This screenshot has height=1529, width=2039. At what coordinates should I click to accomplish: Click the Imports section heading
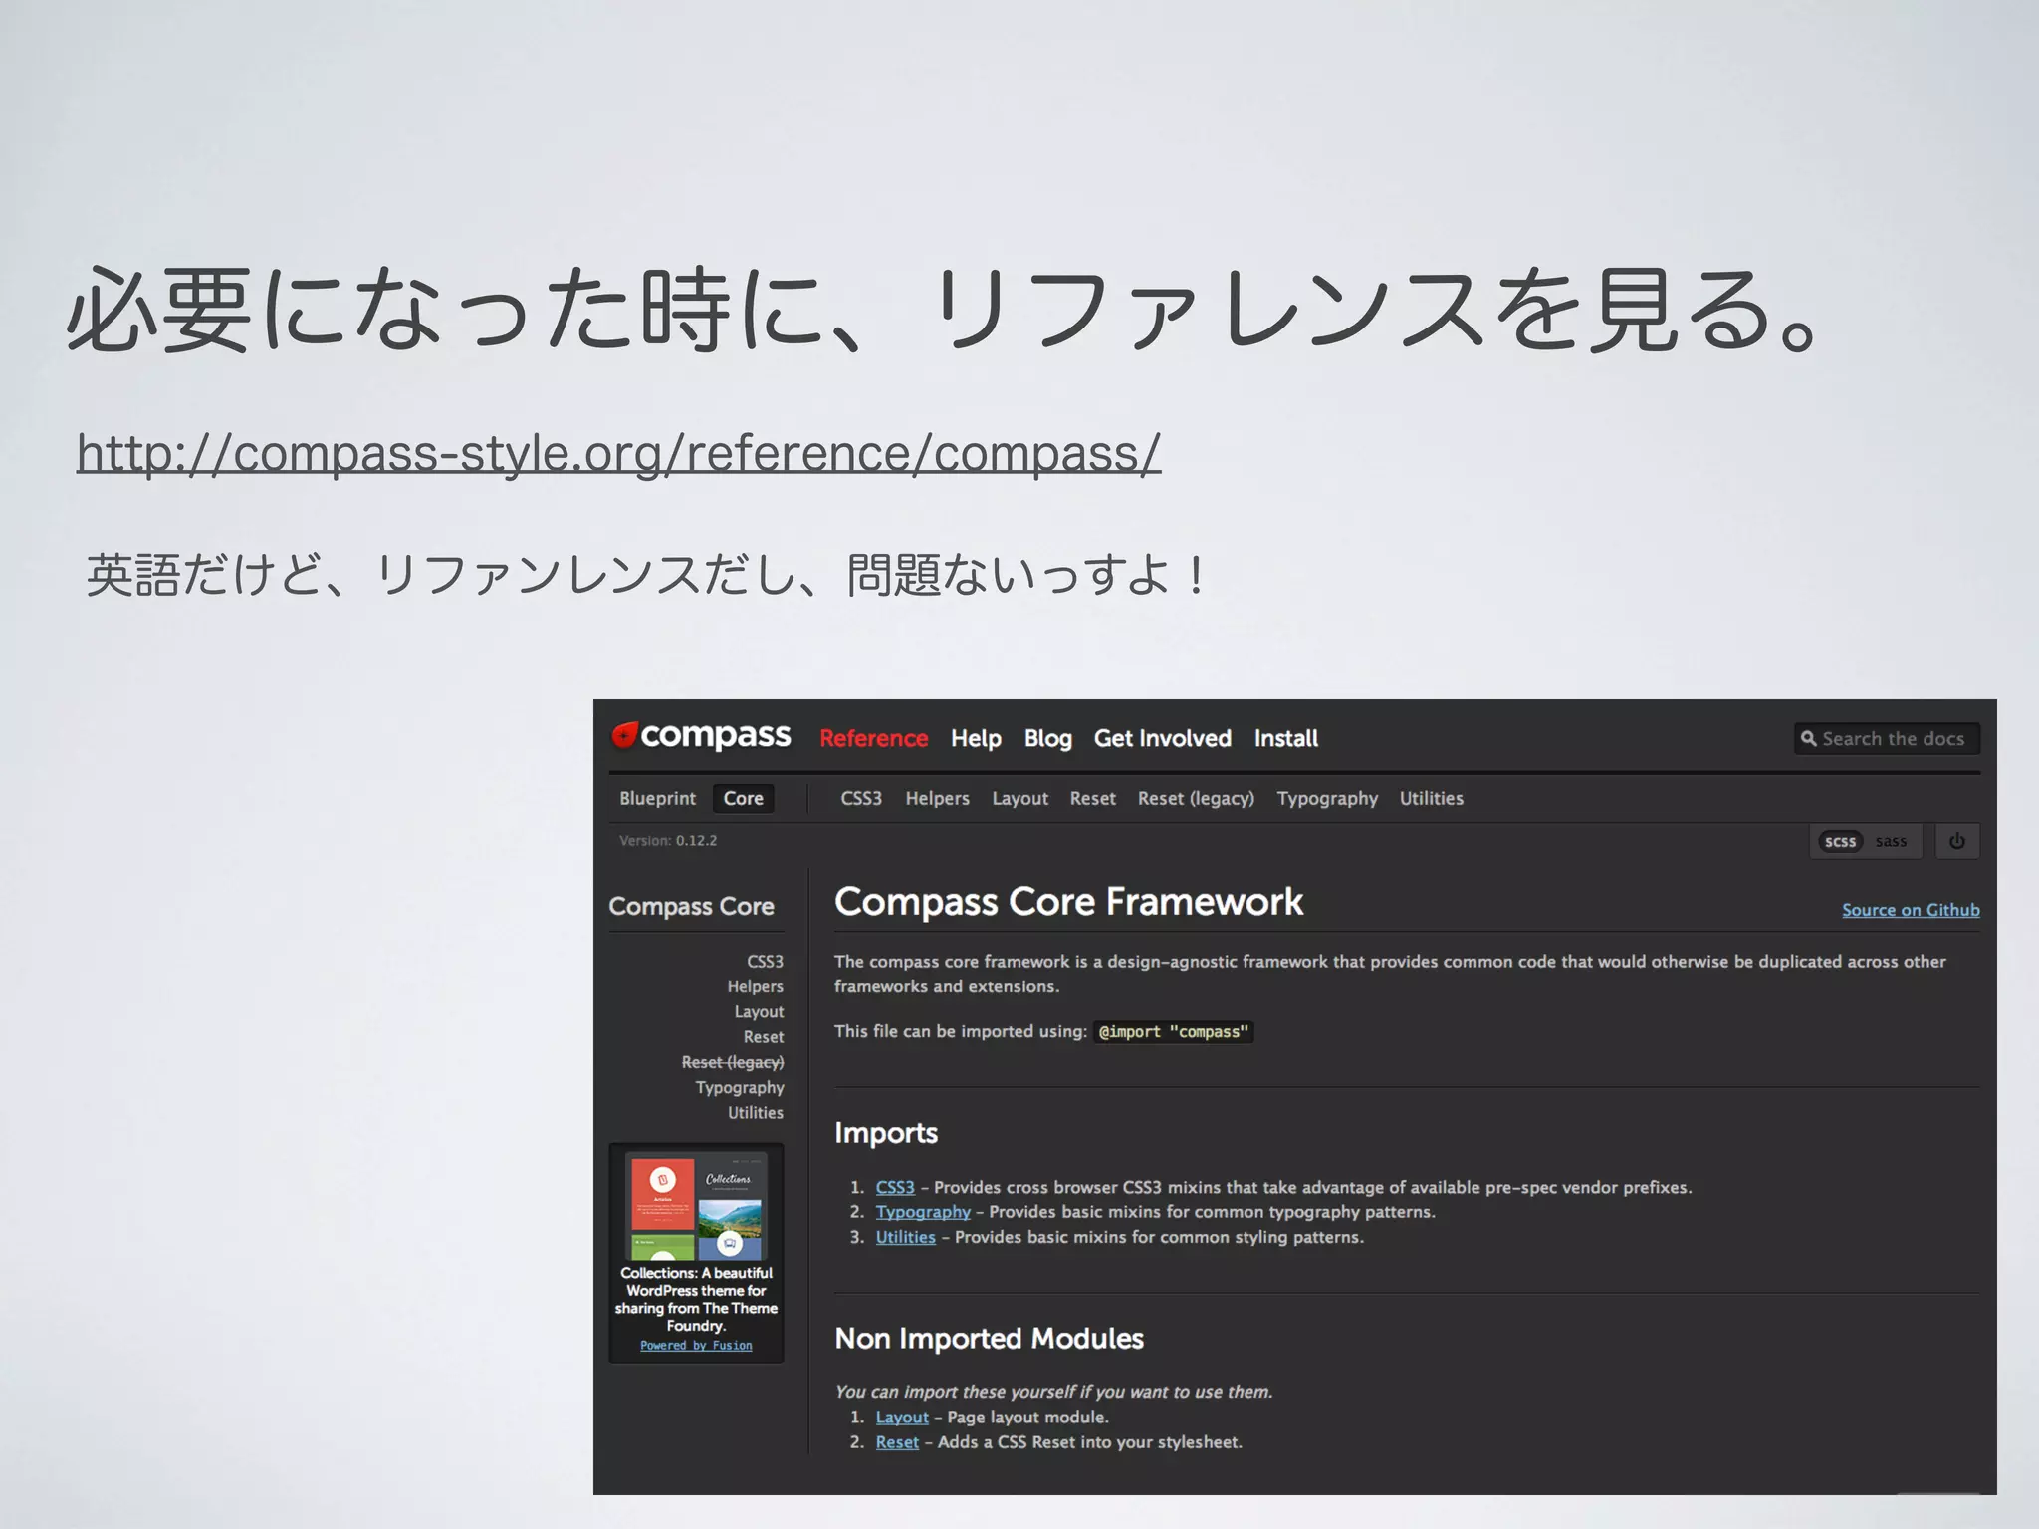[885, 1133]
